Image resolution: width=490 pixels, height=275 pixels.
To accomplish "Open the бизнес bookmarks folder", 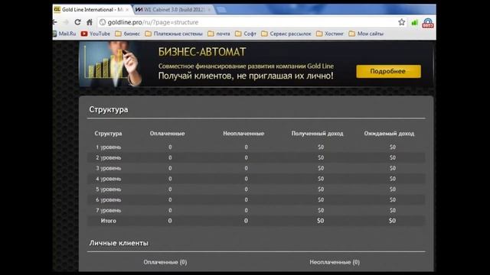I will click(128, 34).
